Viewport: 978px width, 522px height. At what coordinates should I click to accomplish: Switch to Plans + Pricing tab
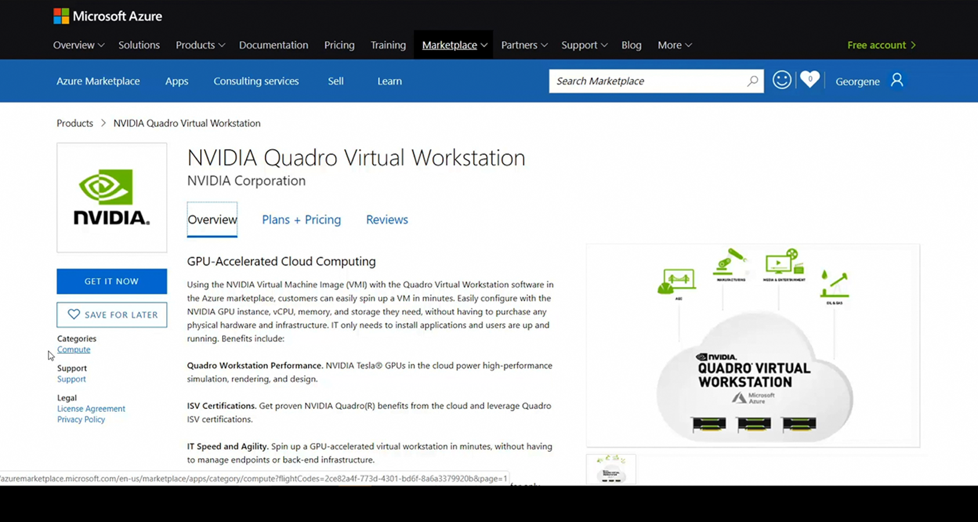(301, 220)
